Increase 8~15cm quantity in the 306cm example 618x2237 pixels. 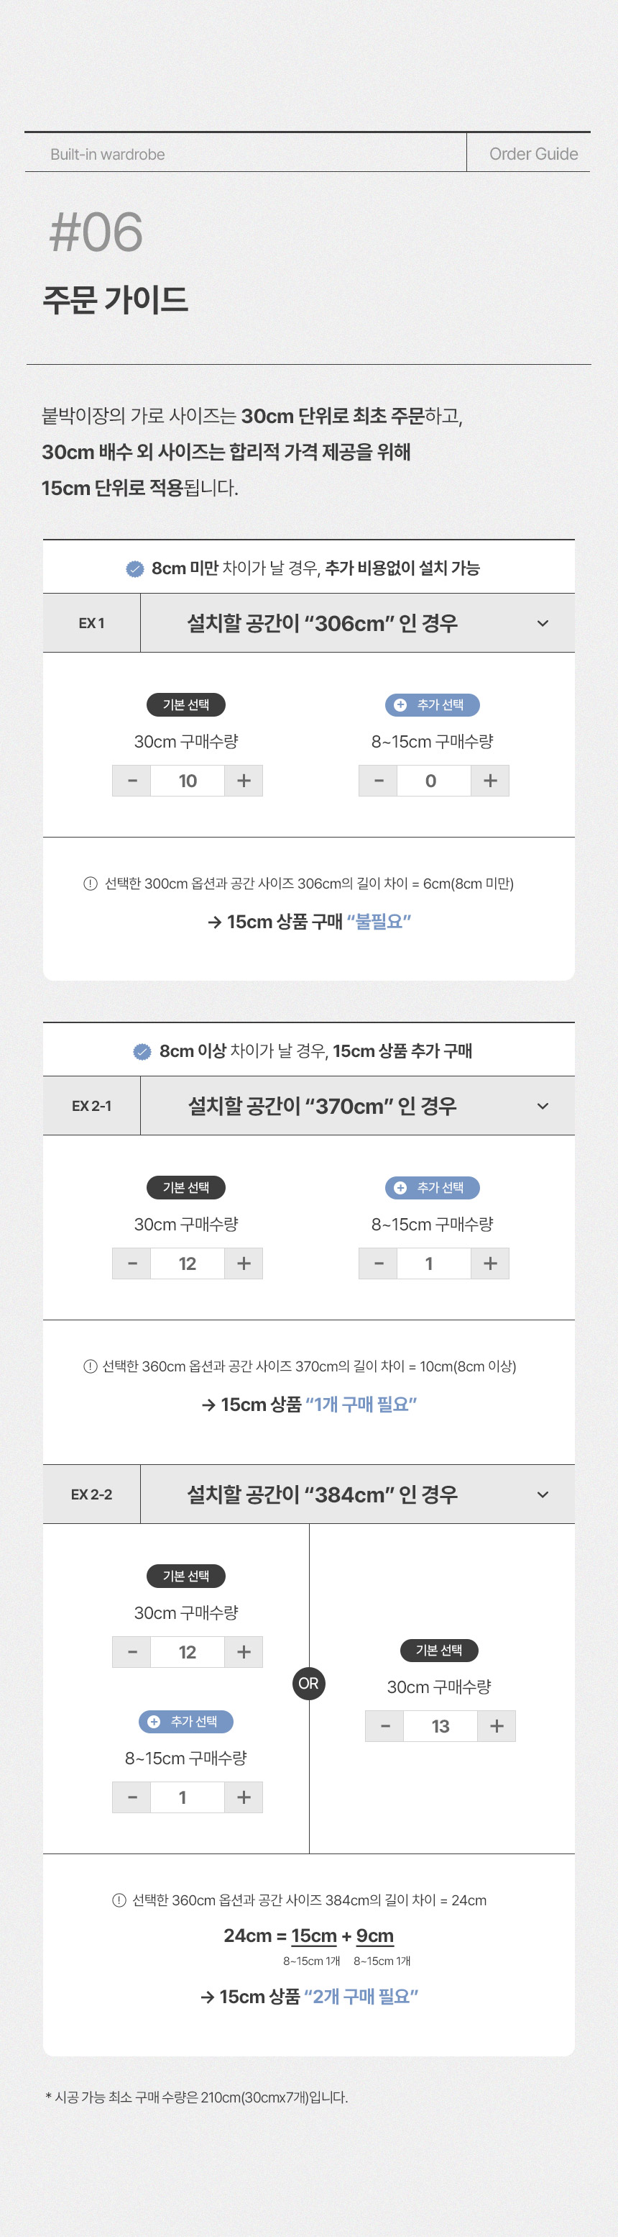pyautogui.click(x=489, y=781)
